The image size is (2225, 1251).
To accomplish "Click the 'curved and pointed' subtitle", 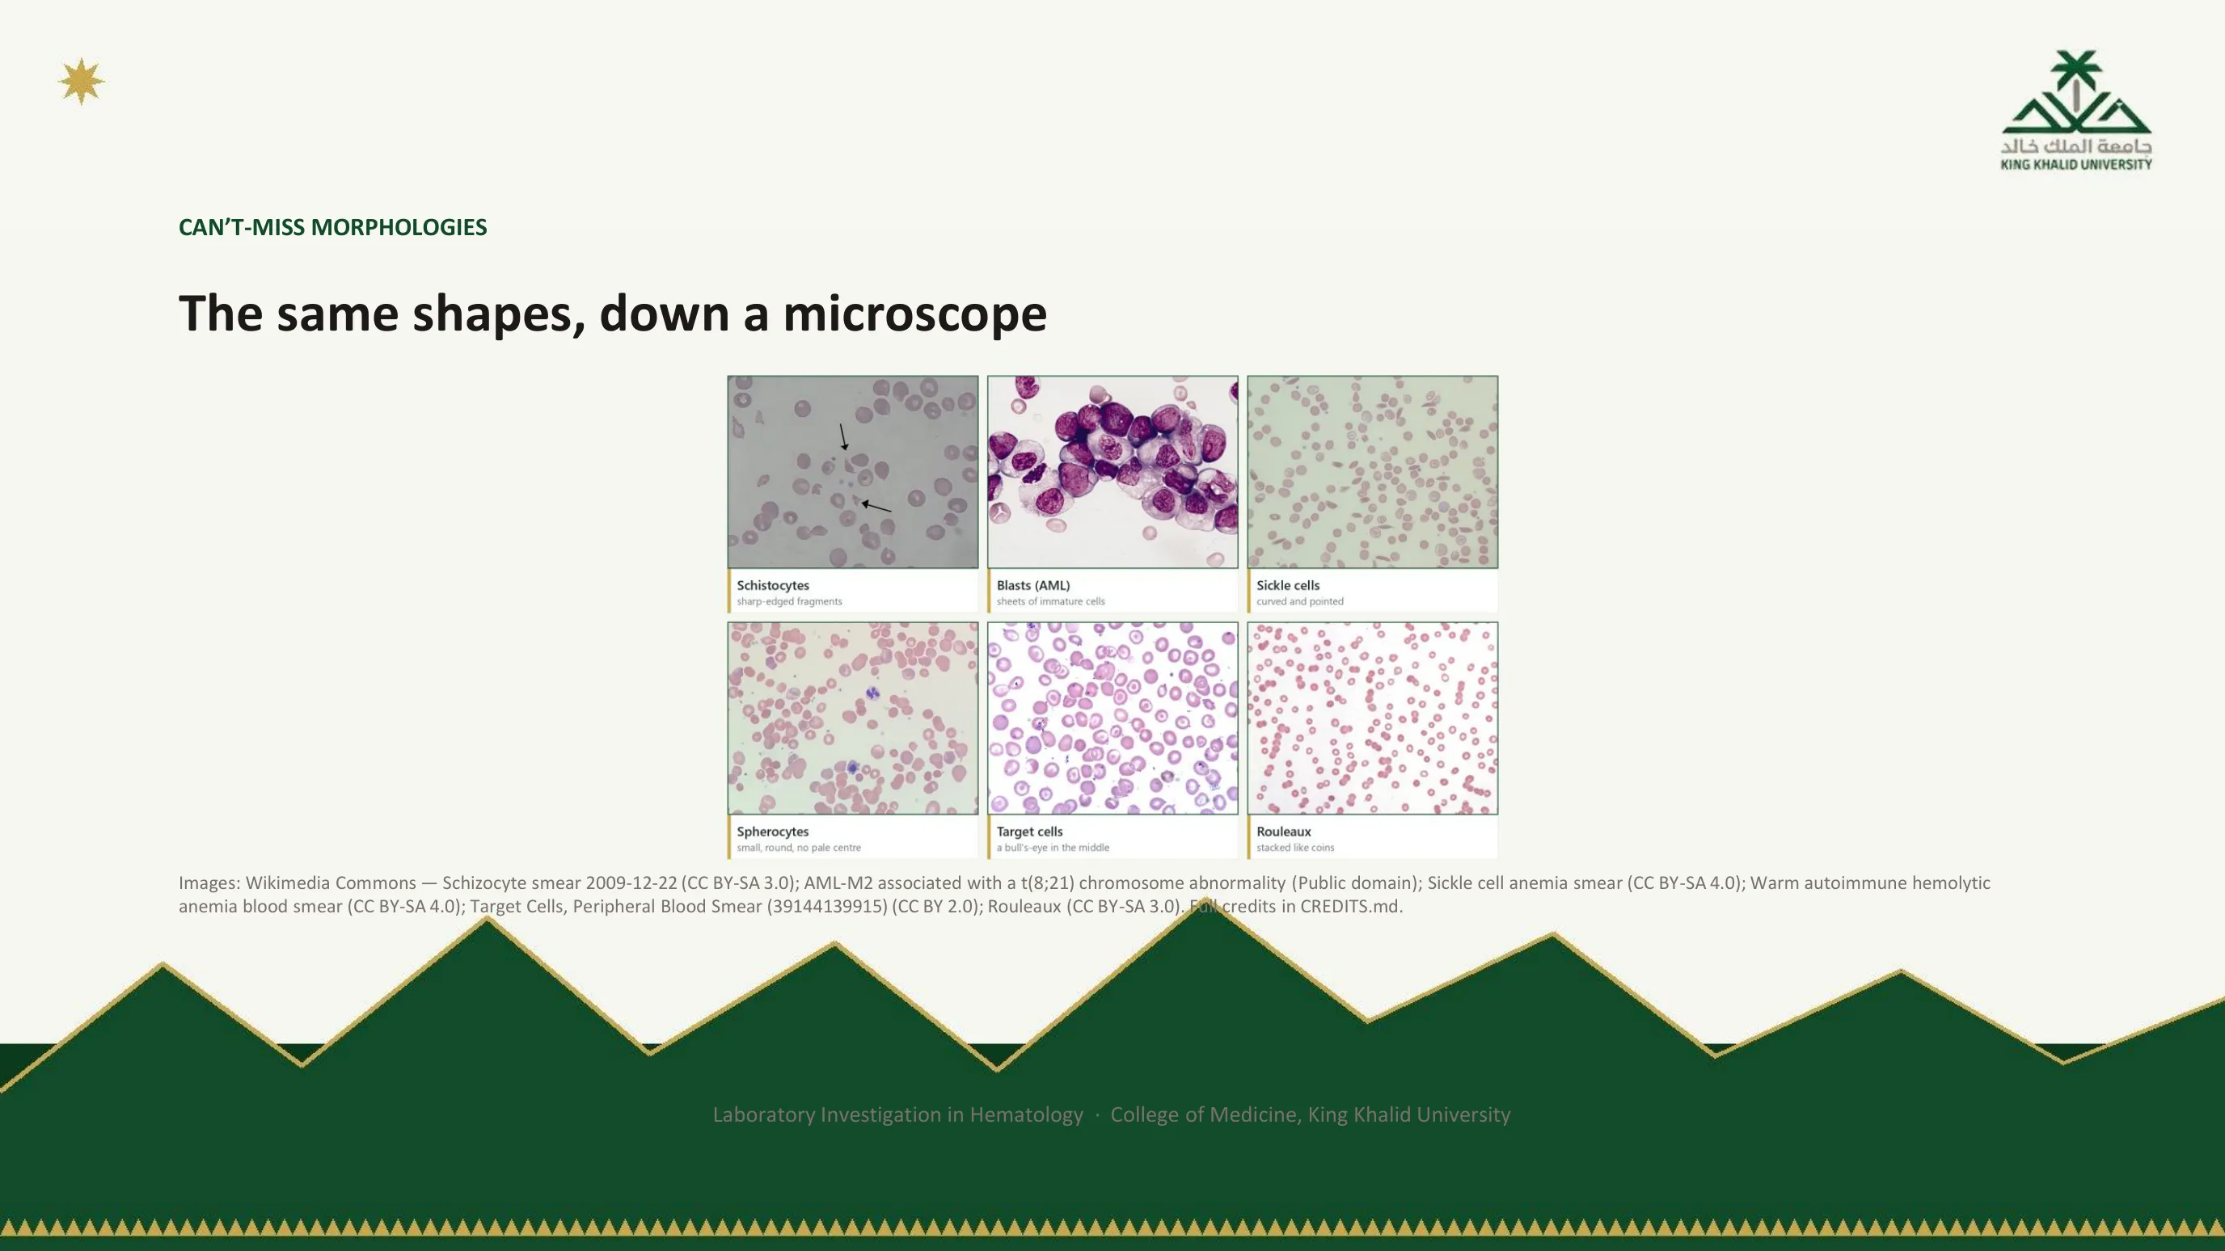I will point(1300,602).
